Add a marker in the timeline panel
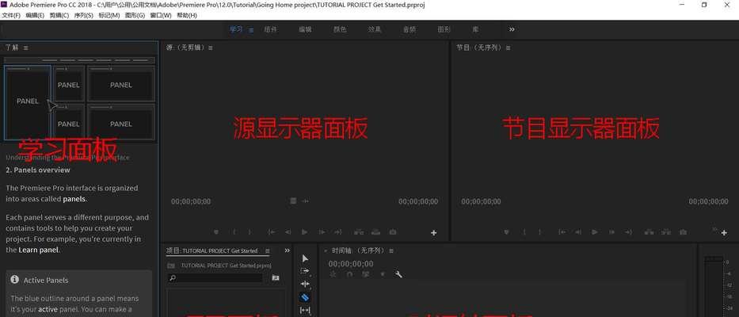739x317 pixels. coord(383,274)
